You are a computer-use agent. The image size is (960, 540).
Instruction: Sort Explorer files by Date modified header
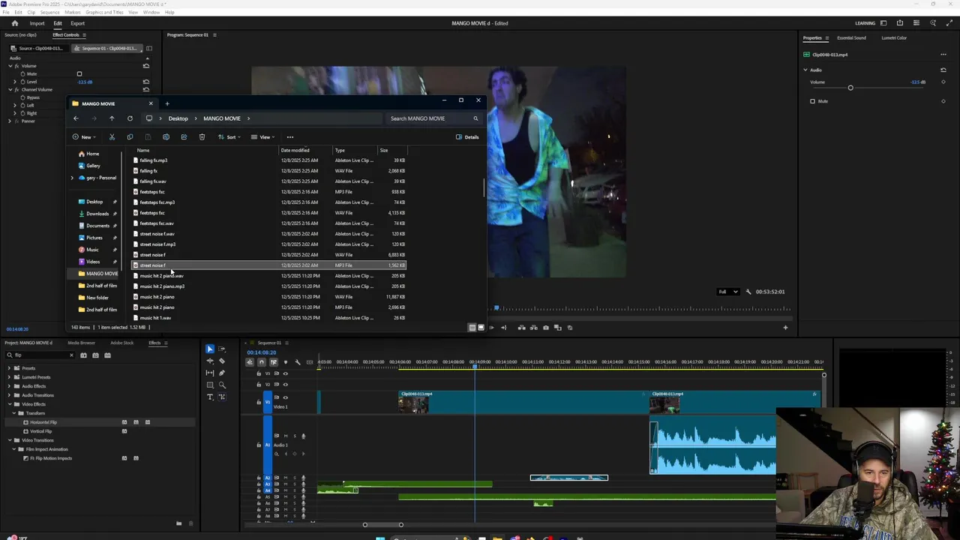295,150
